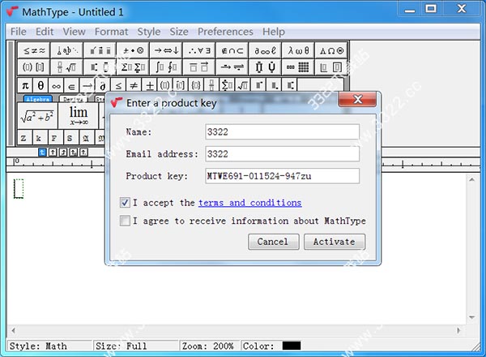Insert the infinity symbol from the small bar
The image size is (486, 357).
pos(57,85)
